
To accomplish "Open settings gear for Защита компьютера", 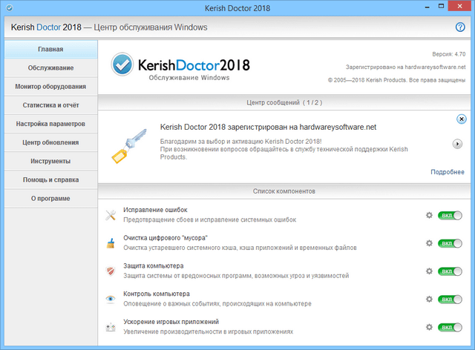I will coord(429,271).
